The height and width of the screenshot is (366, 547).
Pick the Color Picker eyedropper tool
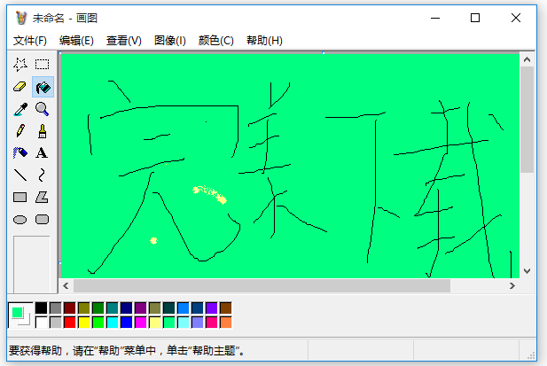[20, 109]
